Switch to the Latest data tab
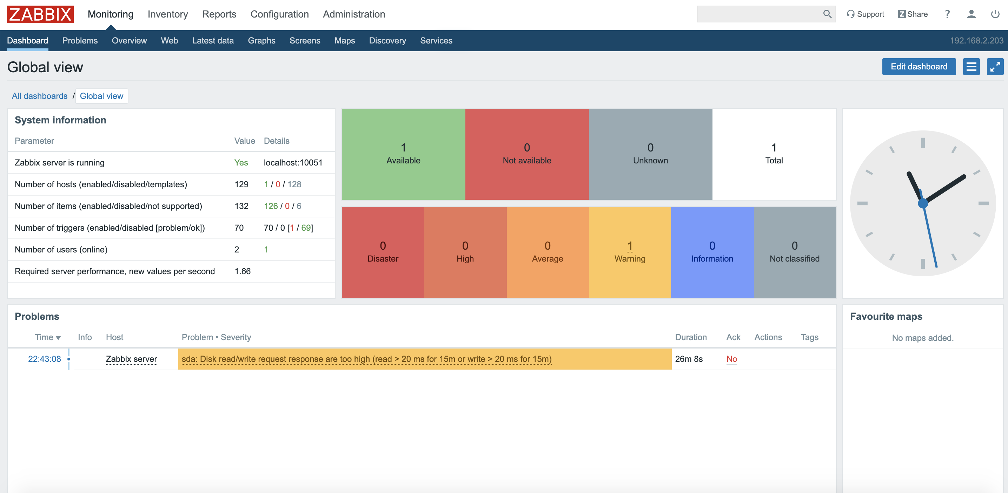Screen dimensions: 1008x493 pos(212,41)
